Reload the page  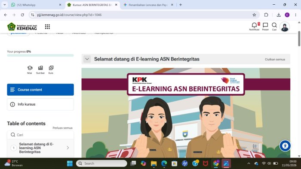point(22,15)
